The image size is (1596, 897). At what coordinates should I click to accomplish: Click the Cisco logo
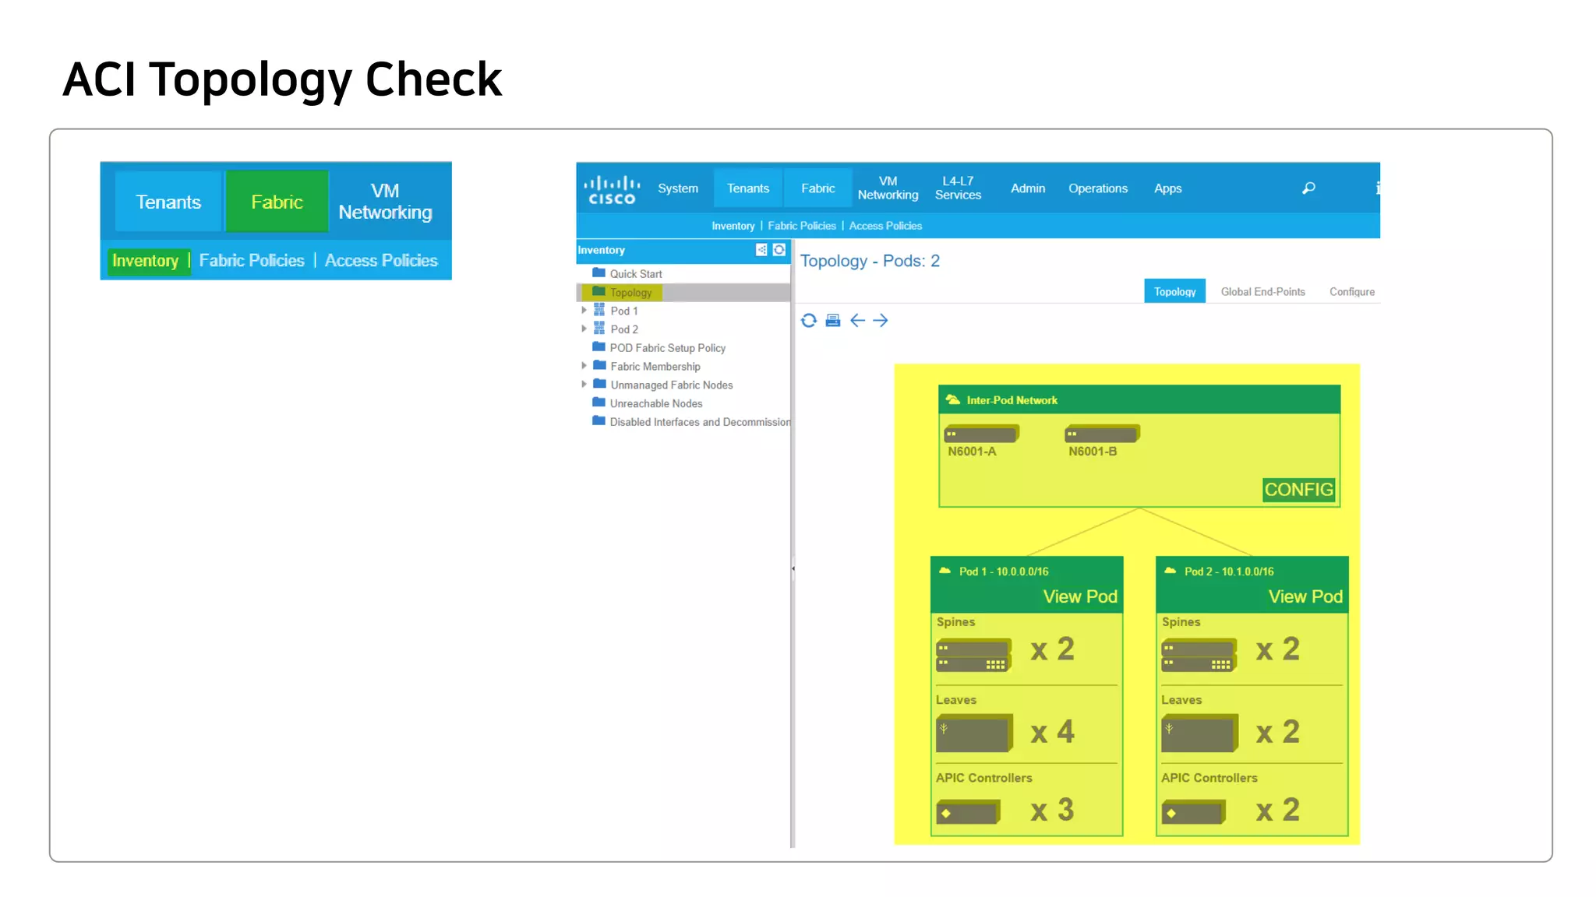613,189
